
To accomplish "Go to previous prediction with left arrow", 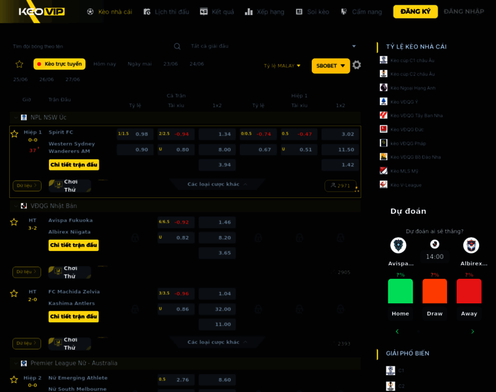I will [397, 331].
